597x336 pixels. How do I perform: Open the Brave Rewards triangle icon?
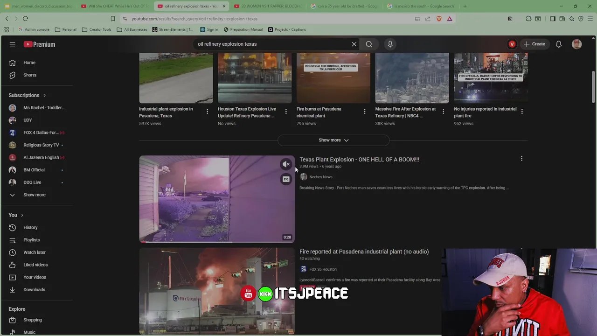coord(450,19)
